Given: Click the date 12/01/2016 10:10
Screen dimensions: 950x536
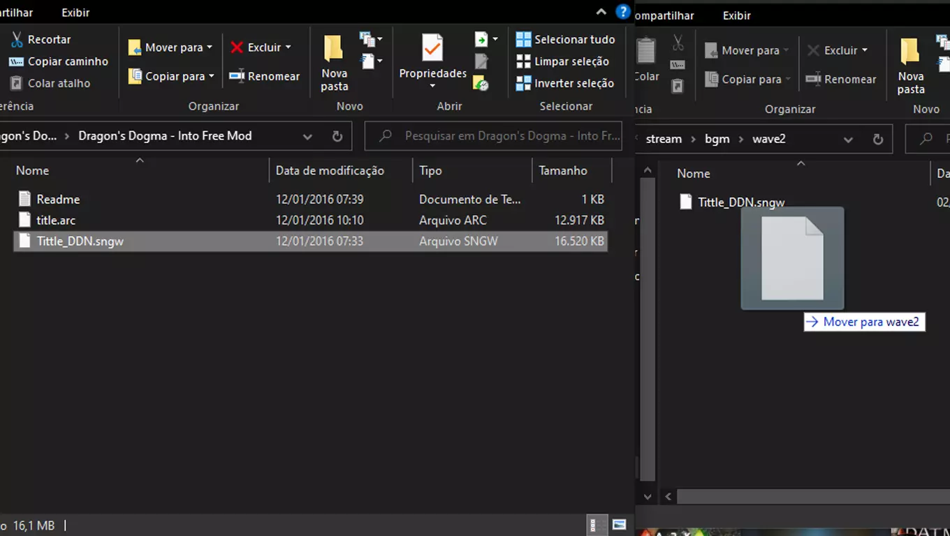Looking at the screenshot, I should [x=320, y=221].
